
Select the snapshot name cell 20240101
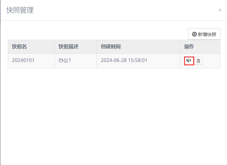(23, 60)
